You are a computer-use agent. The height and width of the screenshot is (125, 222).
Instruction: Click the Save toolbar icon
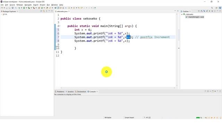(x=7, y=8)
